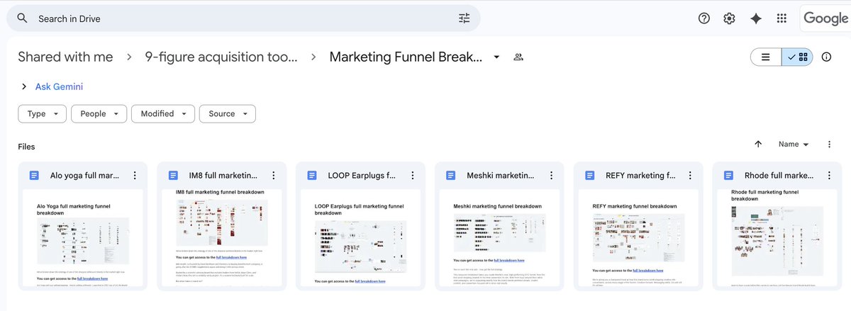The image size is (851, 311).
Task: Open LOOP Earplugs document thumbnail preview
Action: (x=361, y=237)
